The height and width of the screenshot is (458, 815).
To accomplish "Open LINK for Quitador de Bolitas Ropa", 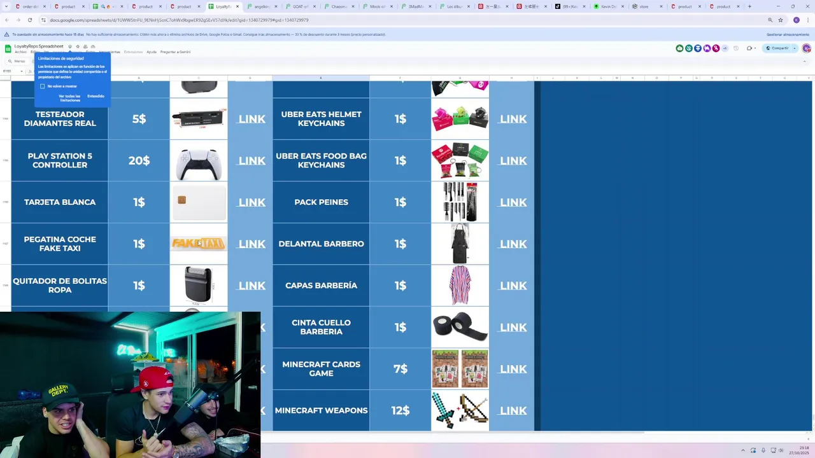I will click(x=252, y=286).
